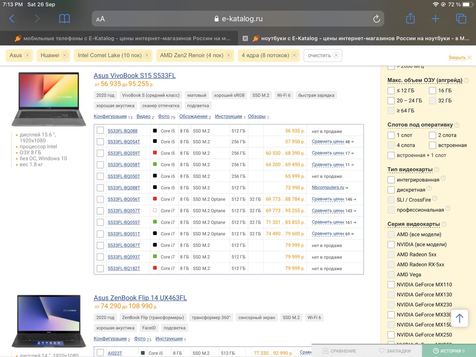Image resolution: width=476 pixels, height=357 pixels.
Task: Open help icon beside SLI / CrossFire
Action: [x=435, y=199]
